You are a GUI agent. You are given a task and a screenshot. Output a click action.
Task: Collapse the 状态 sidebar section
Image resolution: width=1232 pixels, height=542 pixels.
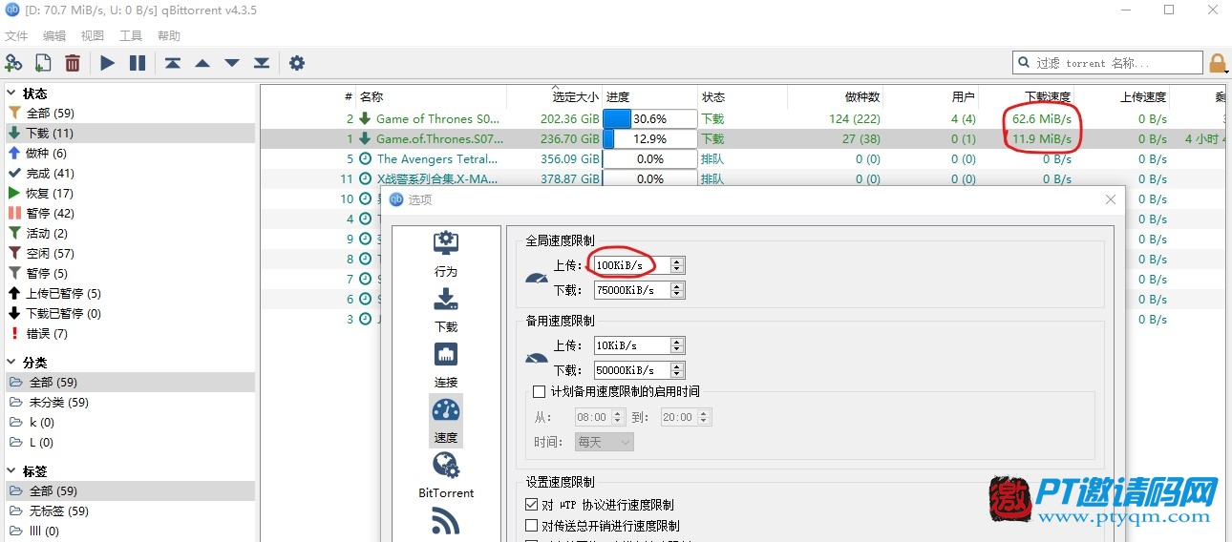tap(11, 94)
